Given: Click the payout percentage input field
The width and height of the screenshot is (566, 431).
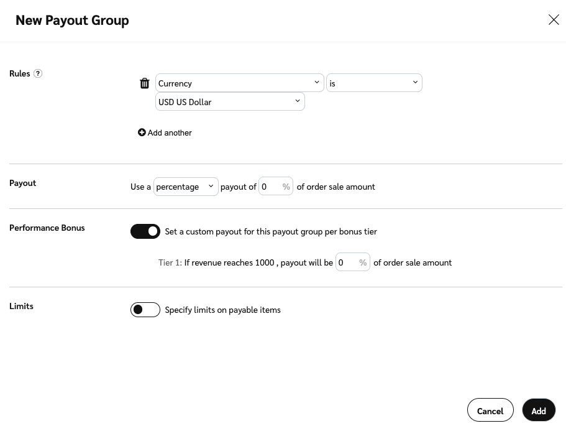Looking at the screenshot, I should 271,187.
